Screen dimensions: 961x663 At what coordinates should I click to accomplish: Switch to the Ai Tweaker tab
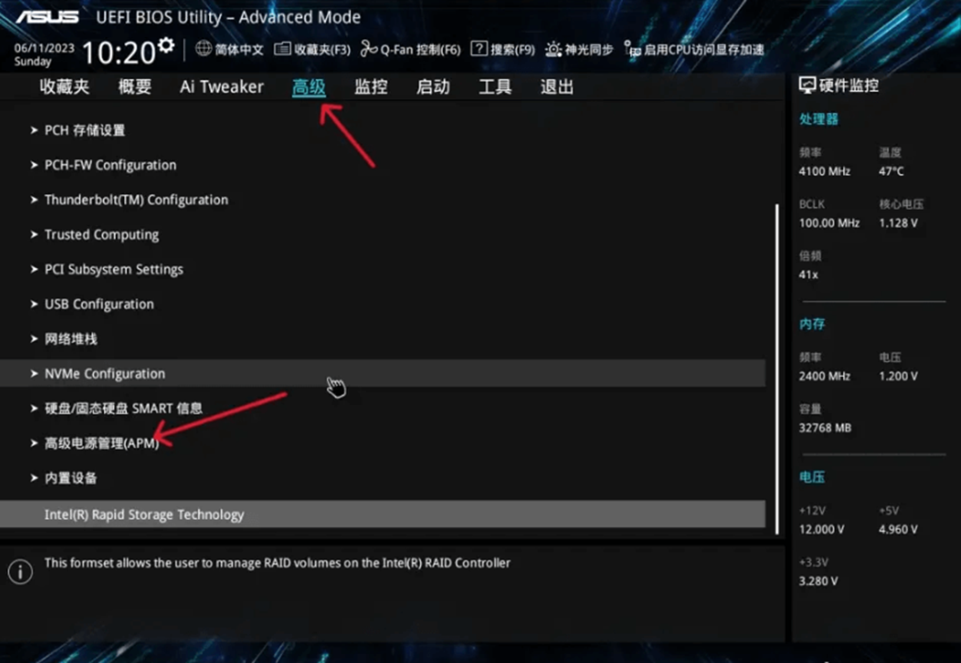pyautogui.click(x=222, y=87)
